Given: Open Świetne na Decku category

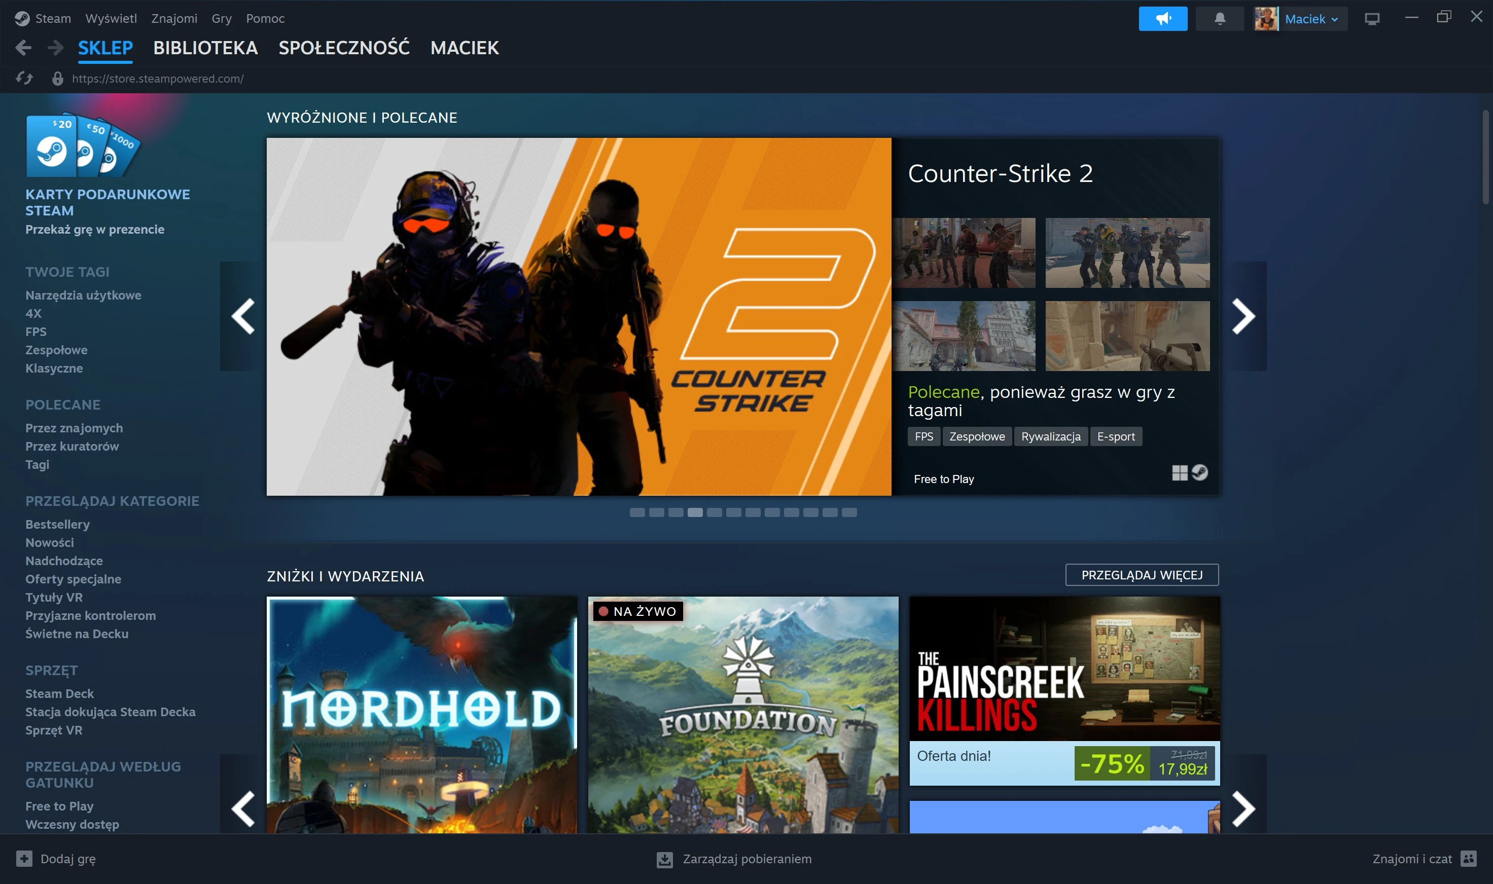Looking at the screenshot, I should pos(77,634).
